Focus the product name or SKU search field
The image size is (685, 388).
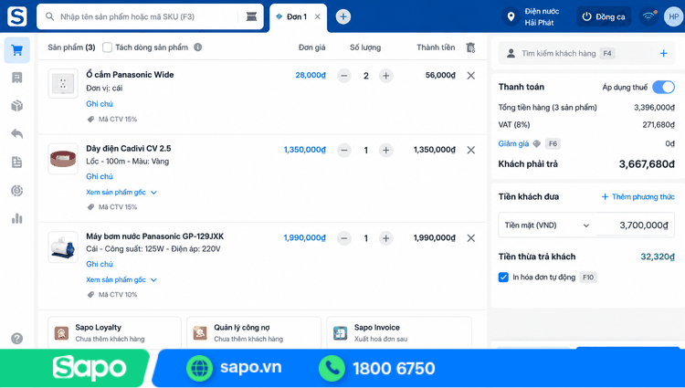coord(149,16)
